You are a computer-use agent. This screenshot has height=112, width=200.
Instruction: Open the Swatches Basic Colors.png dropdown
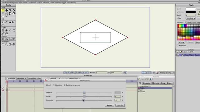pos(193,22)
